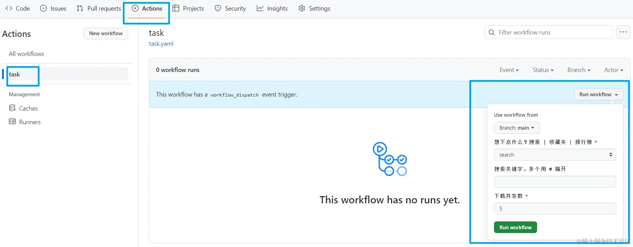Click the 'workflow_dispatch' code text
The image size is (633, 247).
point(235,95)
